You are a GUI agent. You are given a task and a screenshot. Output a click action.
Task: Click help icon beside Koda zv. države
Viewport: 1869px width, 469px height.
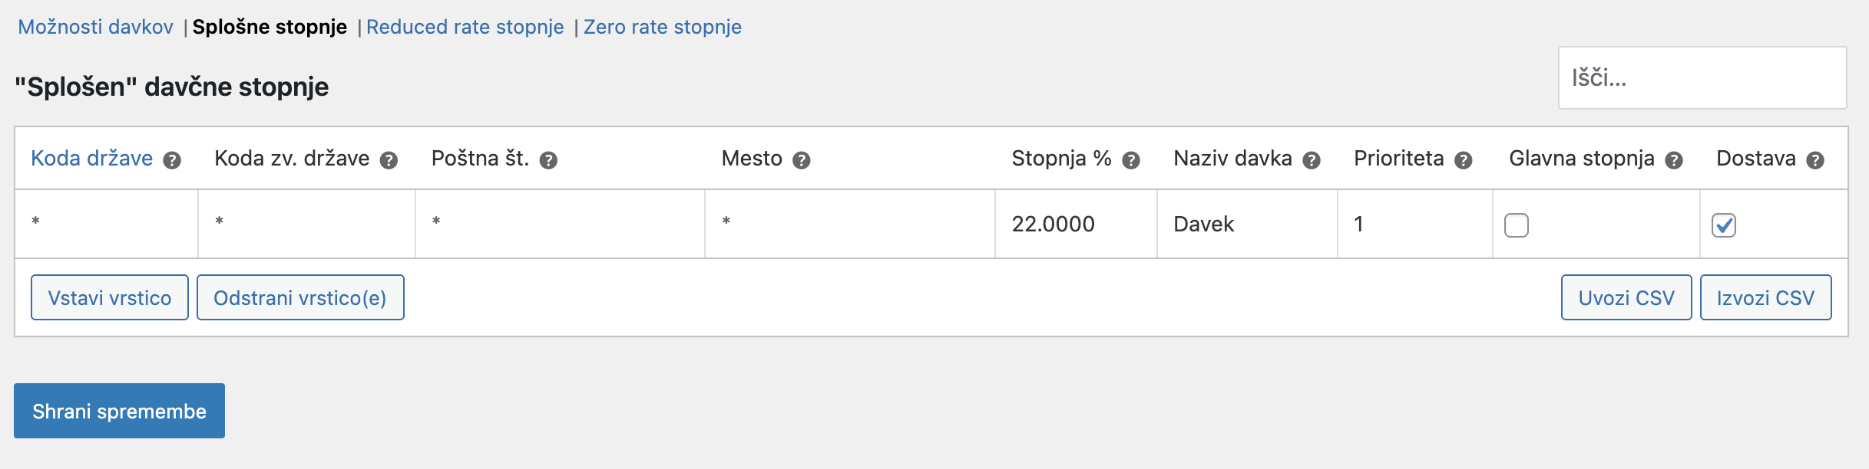click(x=389, y=160)
